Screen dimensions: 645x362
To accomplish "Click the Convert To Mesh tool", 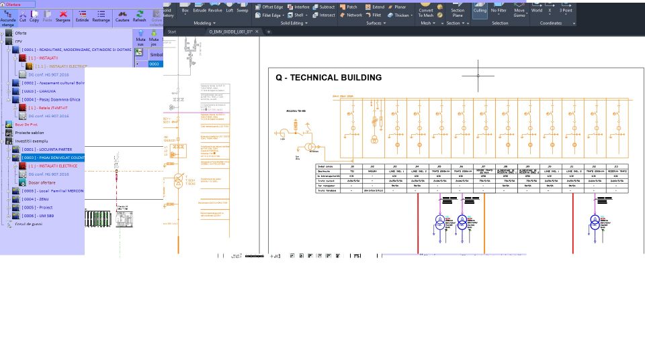I will pyautogui.click(x=426, y=11).
